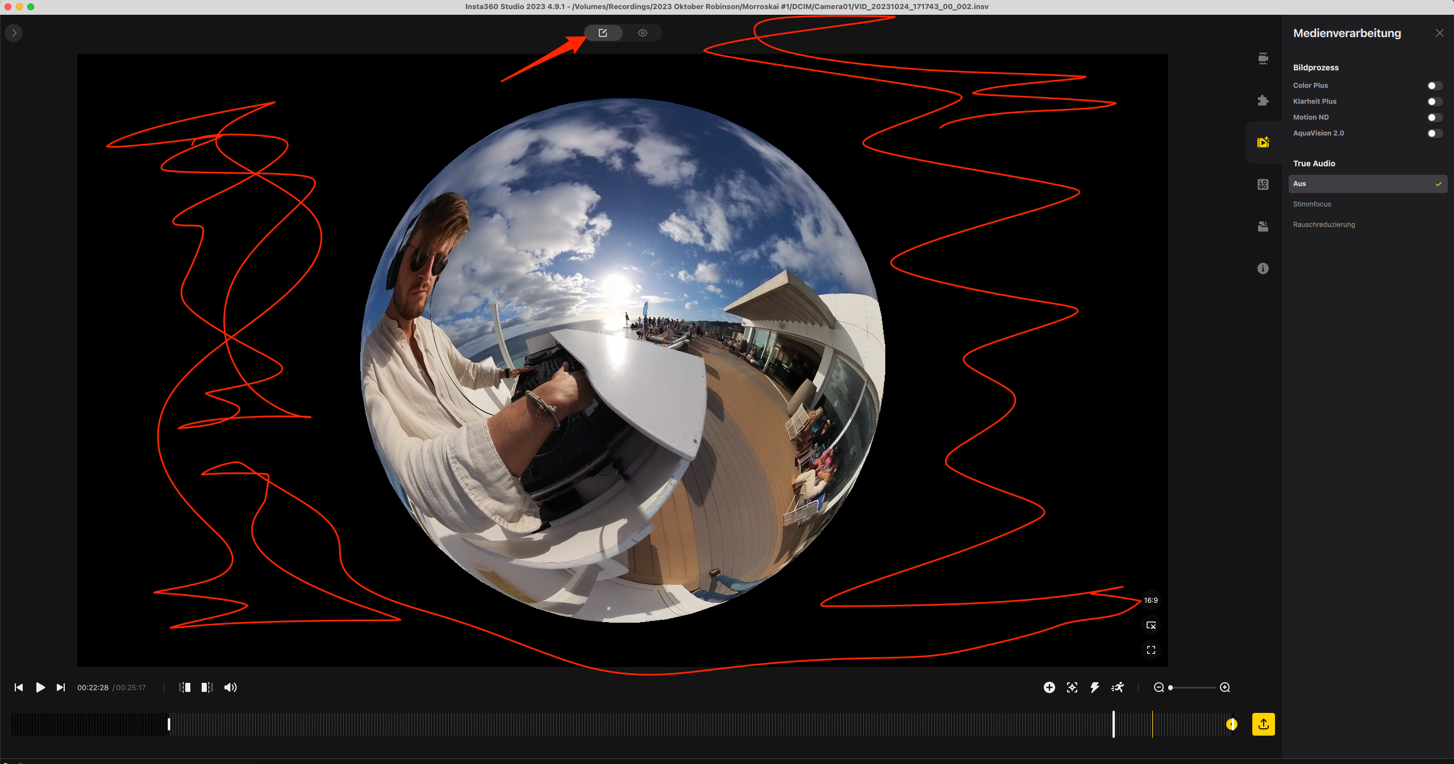Enable the Color Plus toggle
Viewport: 1454px width, 764px height.
tap(1434, 86)
